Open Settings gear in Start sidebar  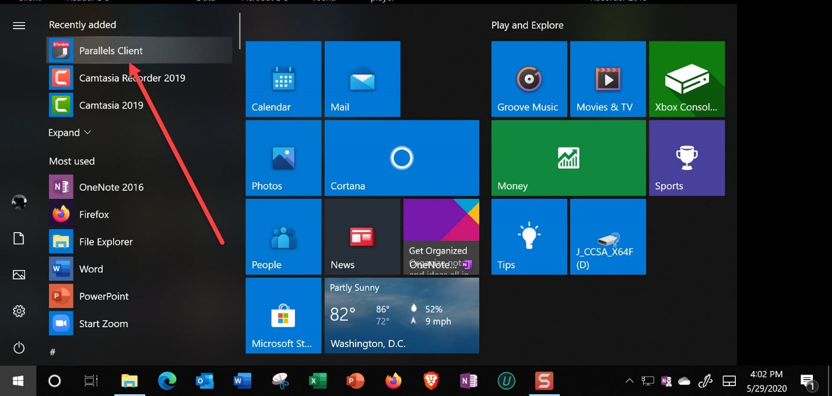point(19,311)
